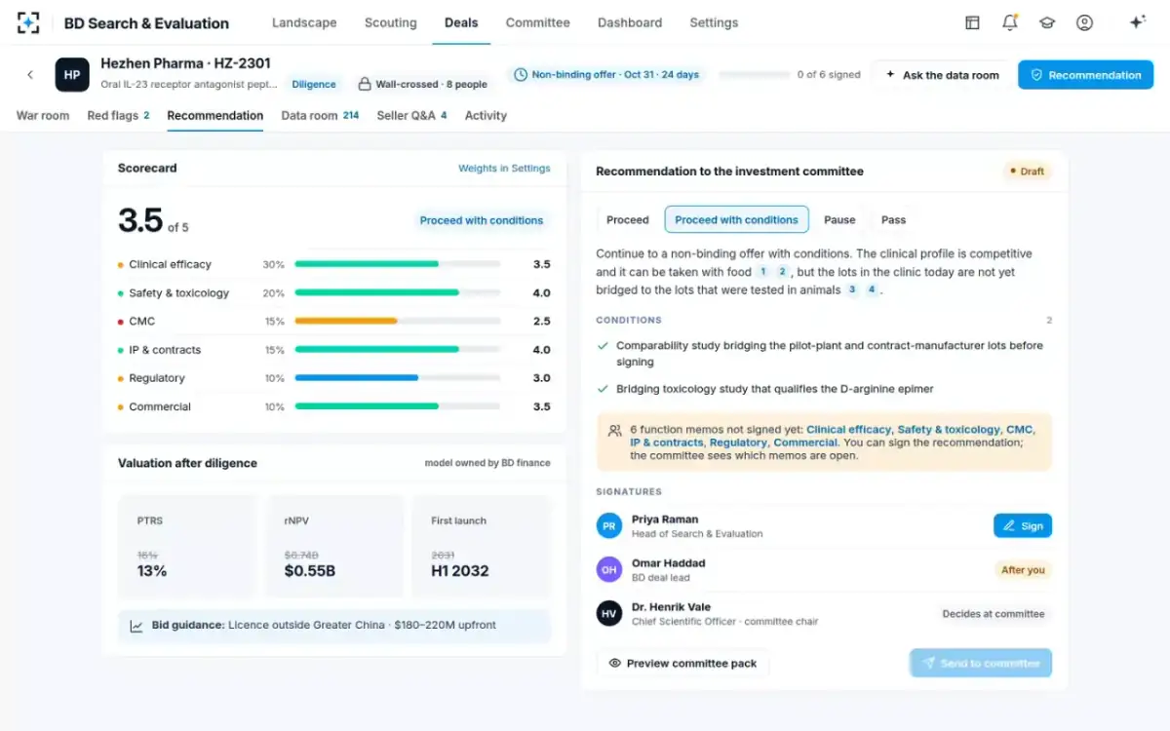Open the Commercial memo link
1170x731 pixels.
coord(803,442)
